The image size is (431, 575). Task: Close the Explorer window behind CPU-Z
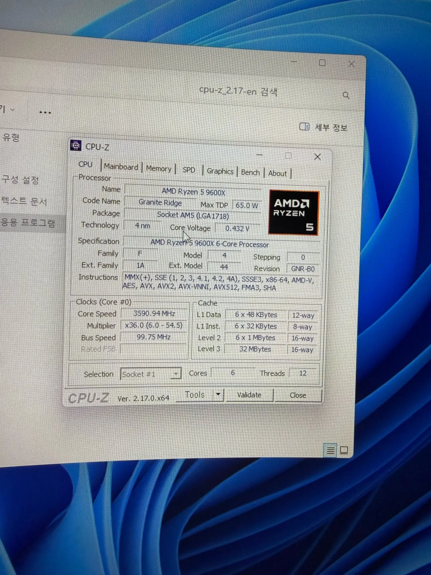[351, 64]
